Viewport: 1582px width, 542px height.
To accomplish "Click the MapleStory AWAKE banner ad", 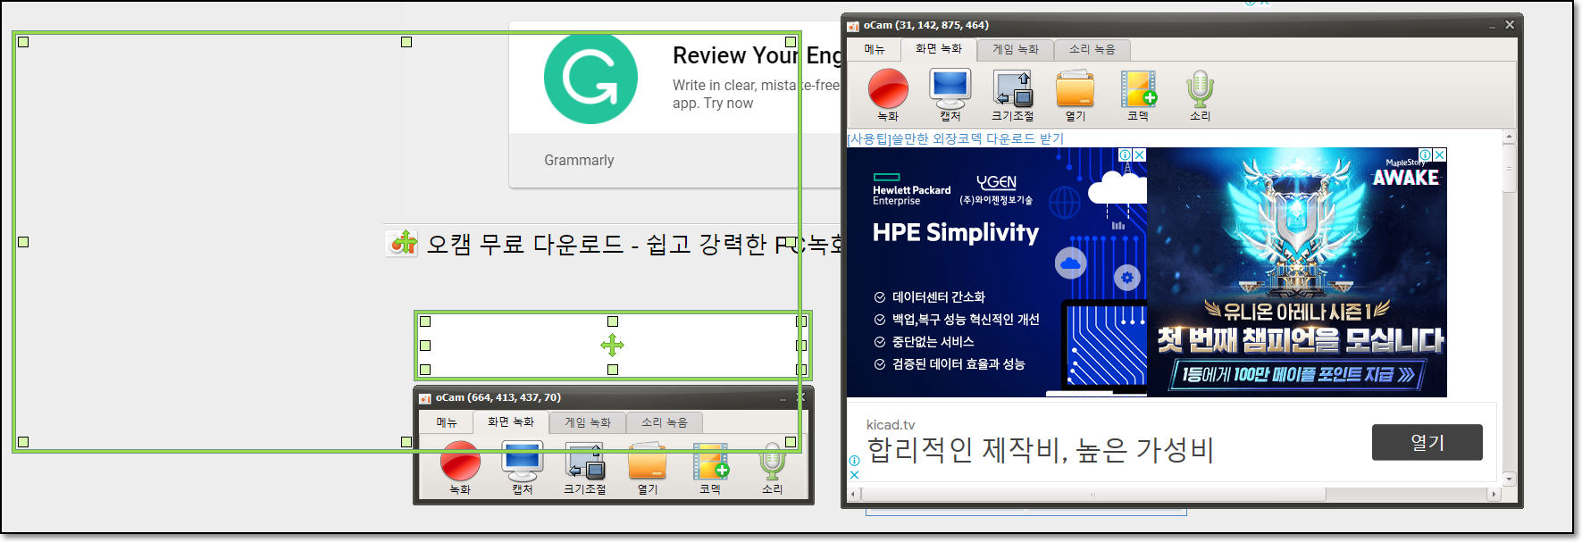I will point(1297,272).
